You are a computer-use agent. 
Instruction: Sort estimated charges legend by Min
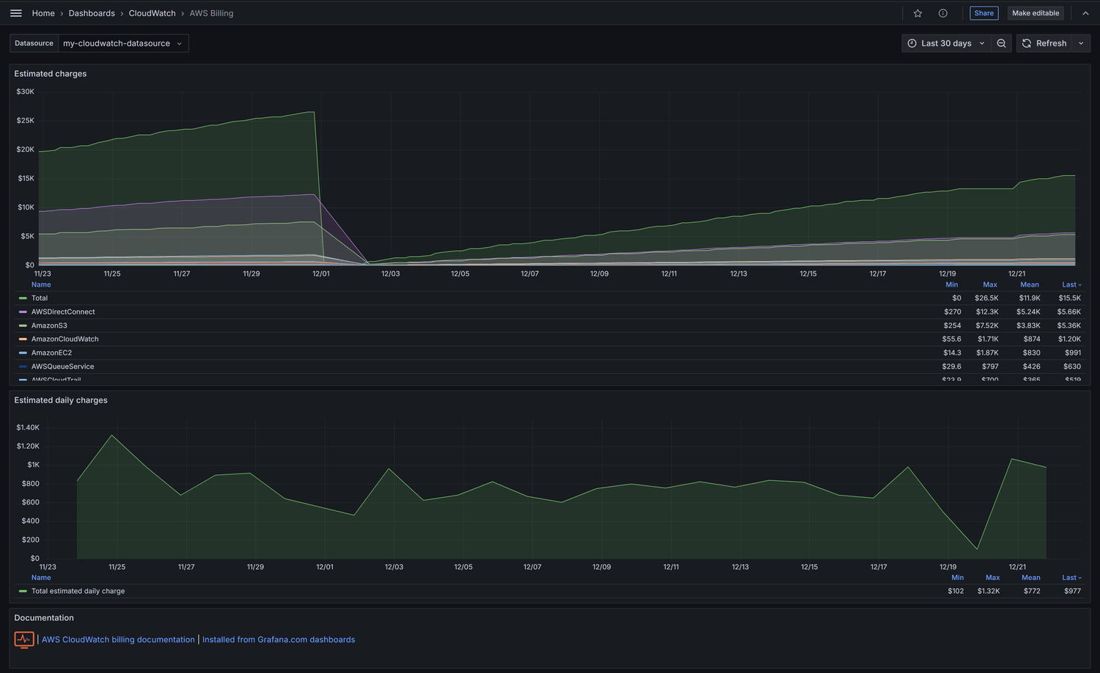coord(952,284)
